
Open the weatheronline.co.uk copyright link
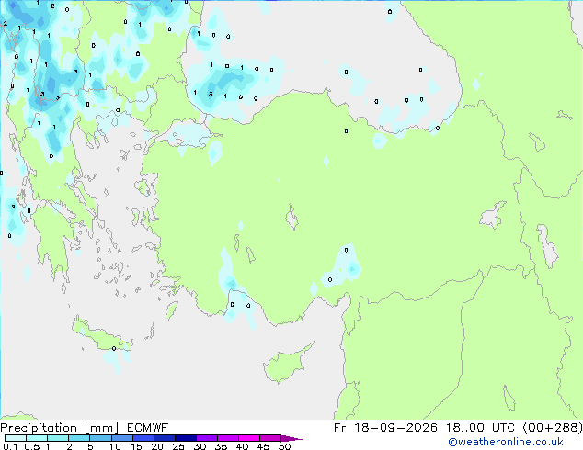click(x=505, y=442)
